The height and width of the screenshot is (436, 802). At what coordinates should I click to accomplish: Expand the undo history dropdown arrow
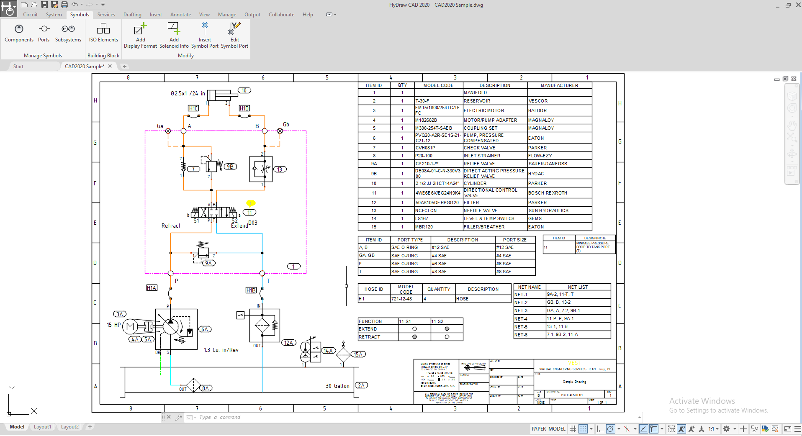(x=82, y=5)
